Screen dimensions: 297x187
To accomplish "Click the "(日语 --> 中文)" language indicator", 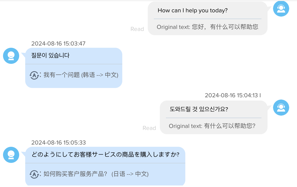I will coord(130,174).
